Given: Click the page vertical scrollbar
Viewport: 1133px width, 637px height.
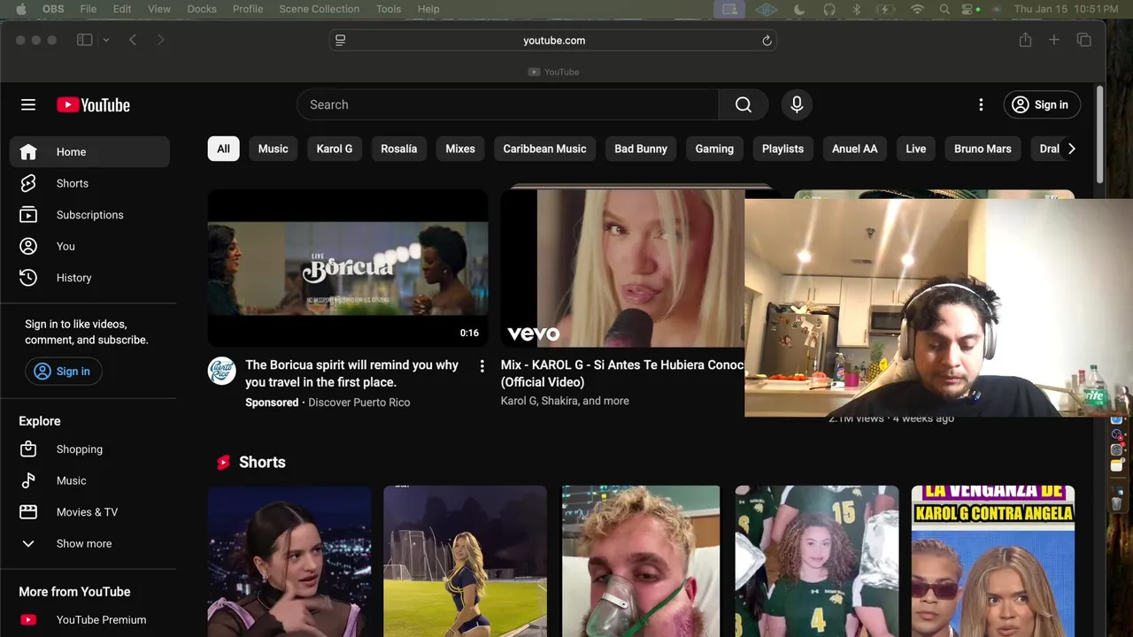Looking at the screenshot, I should (x=1100, y=133).
